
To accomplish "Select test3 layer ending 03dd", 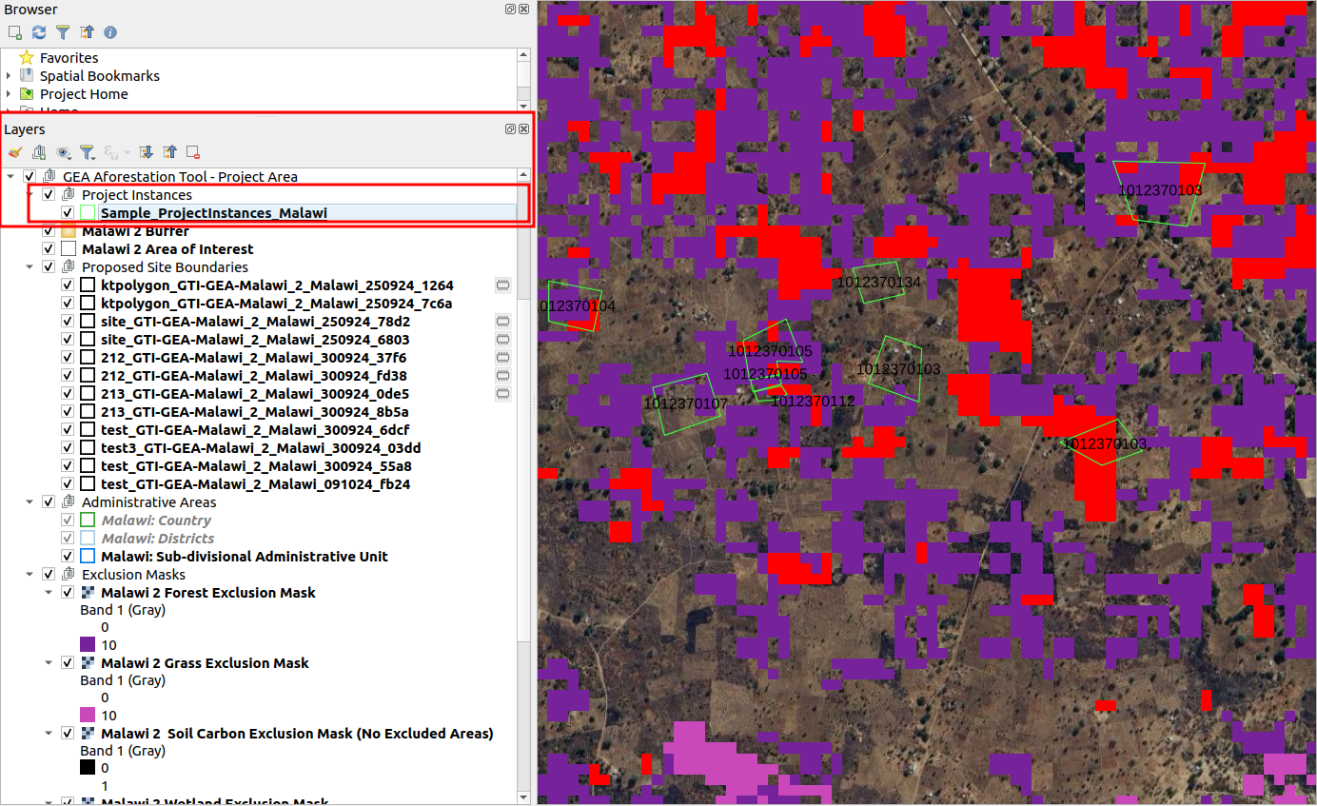I will click(261, 448).
